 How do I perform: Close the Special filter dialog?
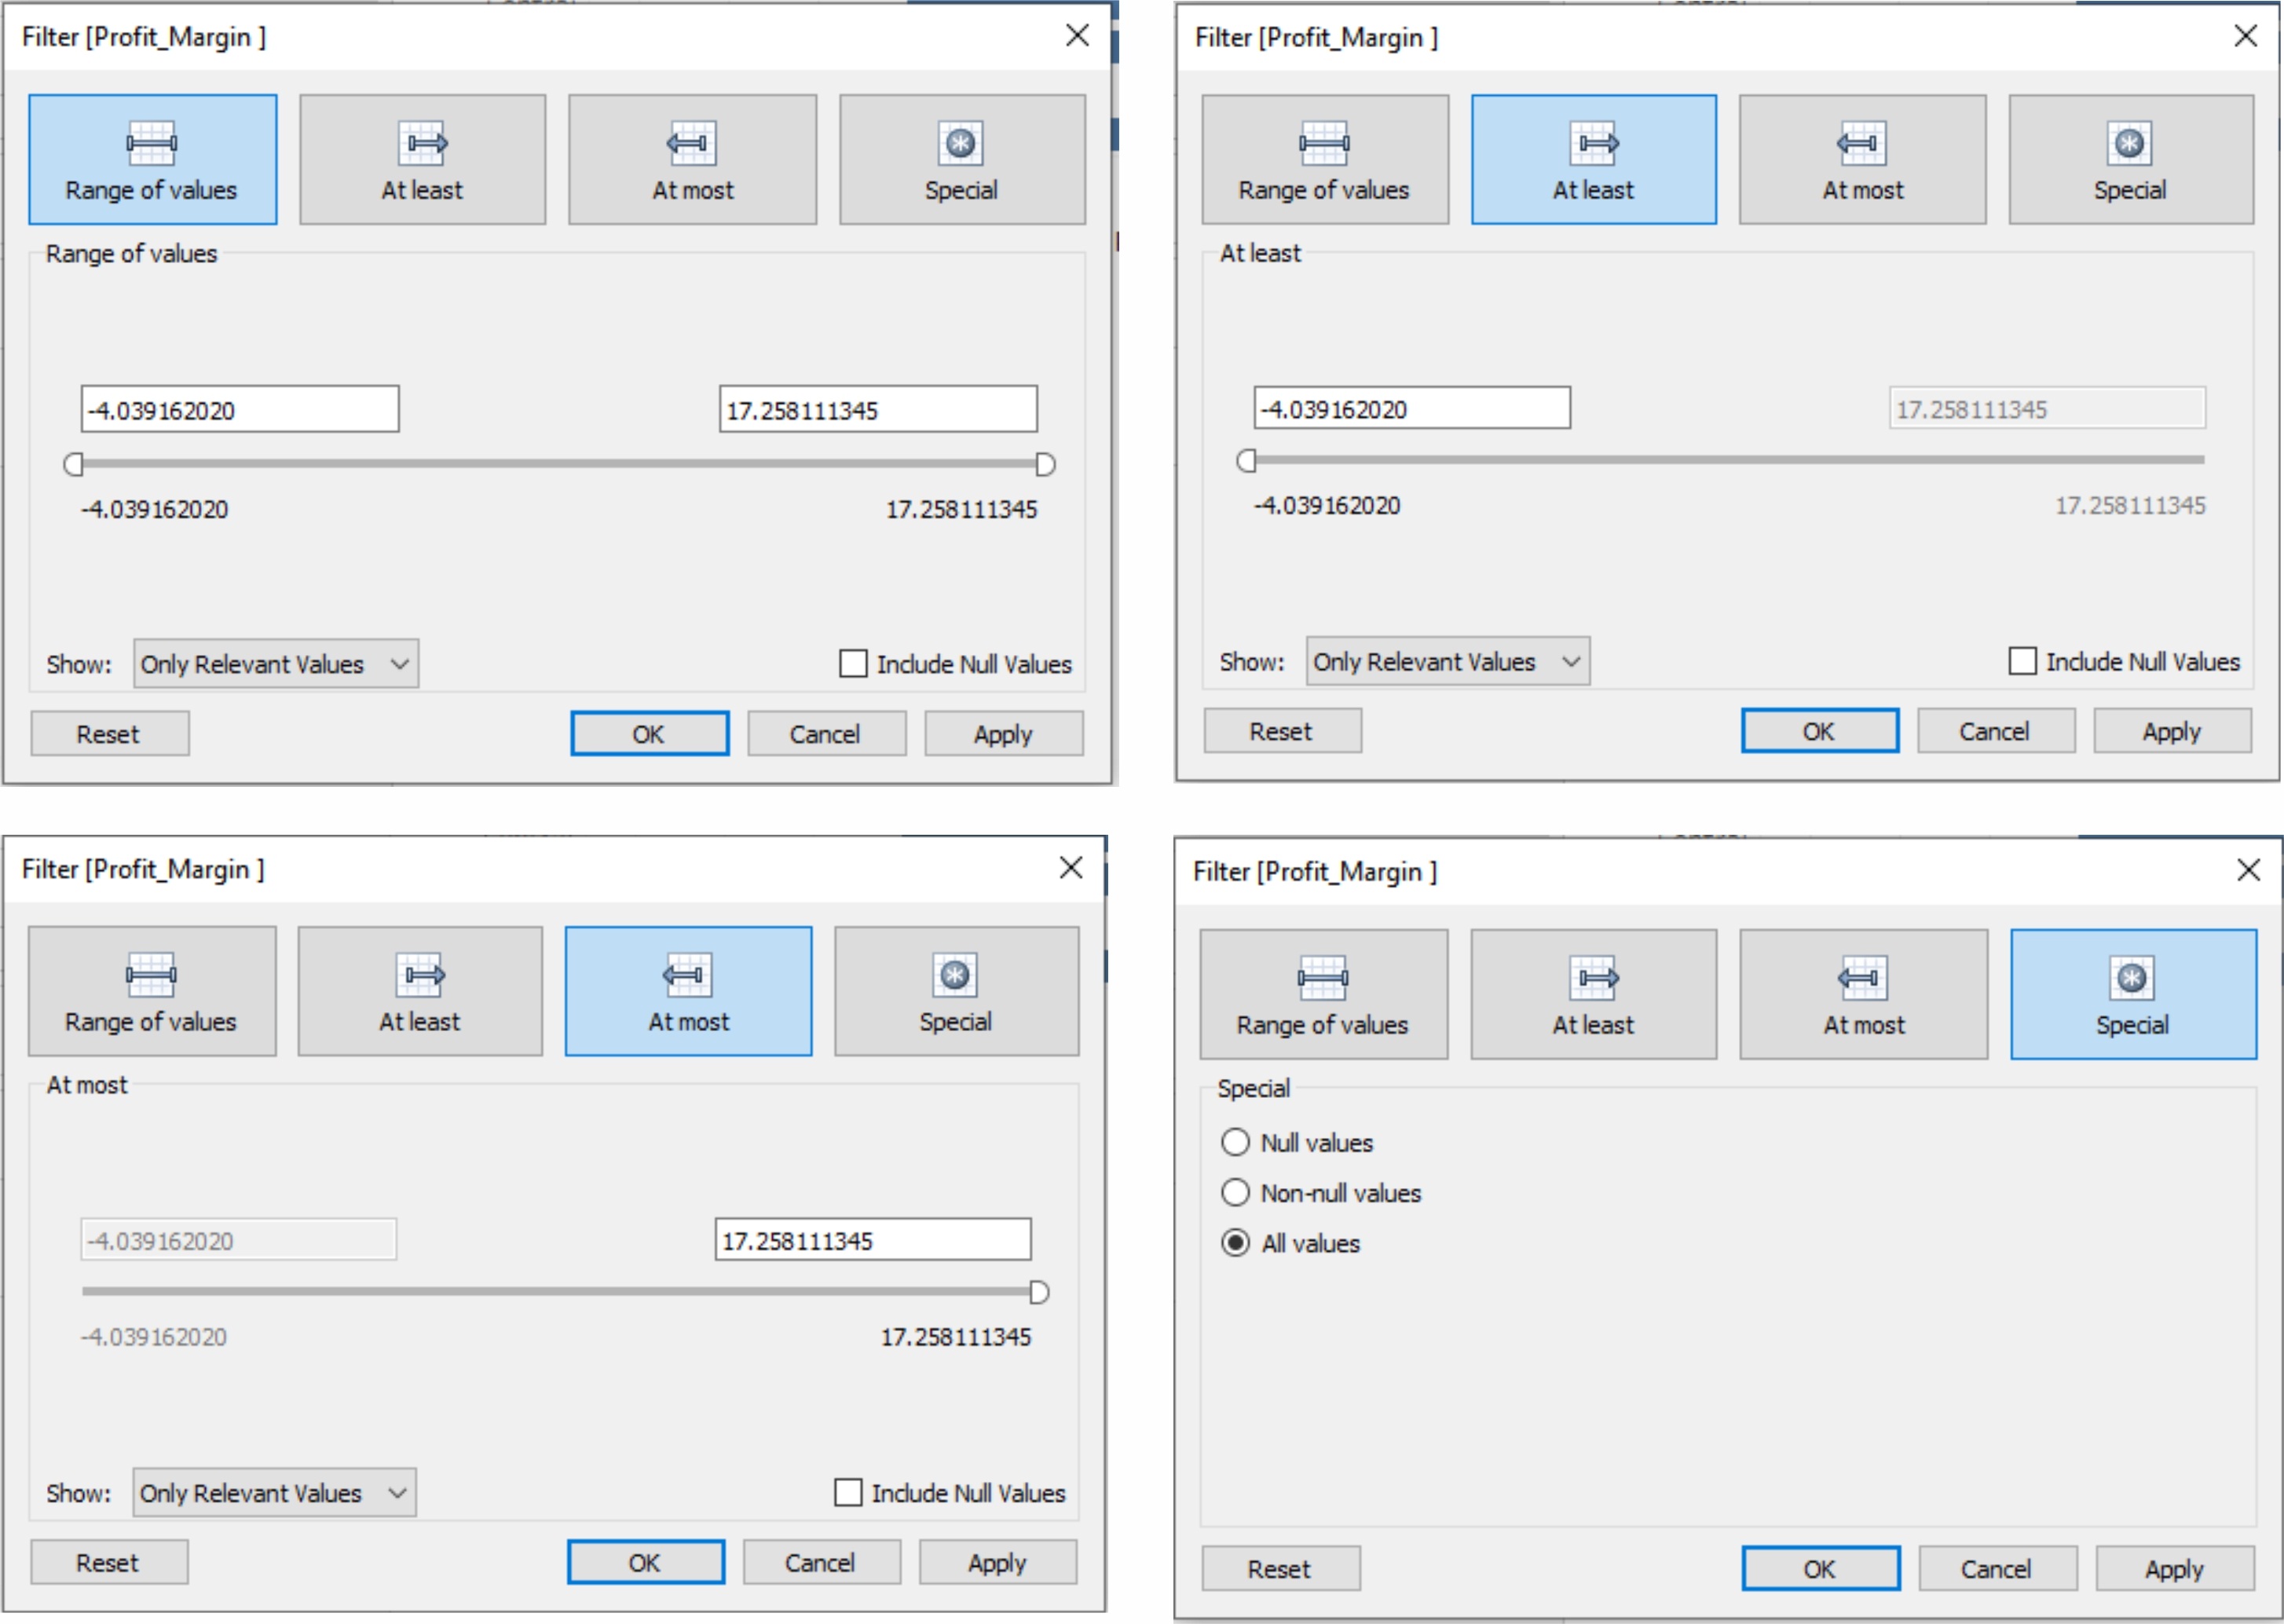point(2249,870)
